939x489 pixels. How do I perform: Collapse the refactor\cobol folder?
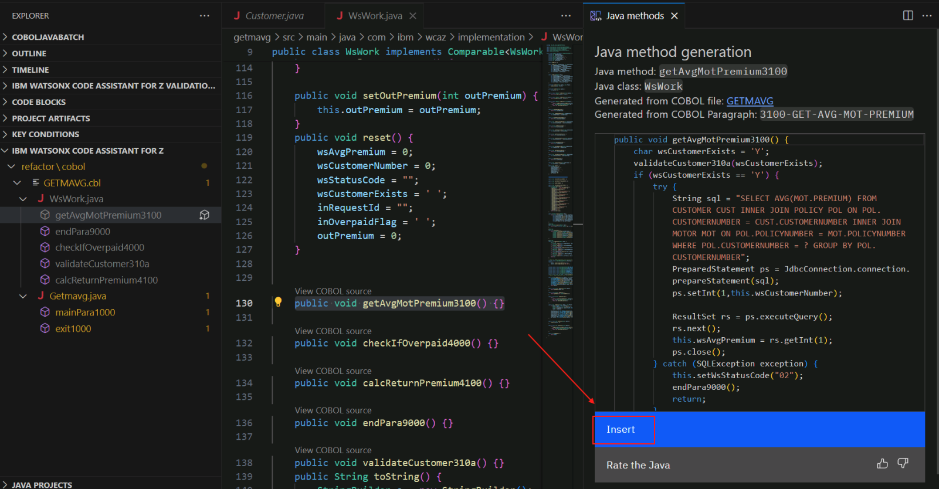[11, 167]
